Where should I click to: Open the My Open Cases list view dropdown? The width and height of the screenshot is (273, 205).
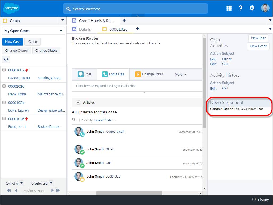pyautogui.click(x=34, y=31)
